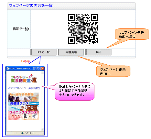Image resolution: width=151 pixels, height=139 pixels.
Task: Click the 戻る button
Action: click(x=98, y=52)
